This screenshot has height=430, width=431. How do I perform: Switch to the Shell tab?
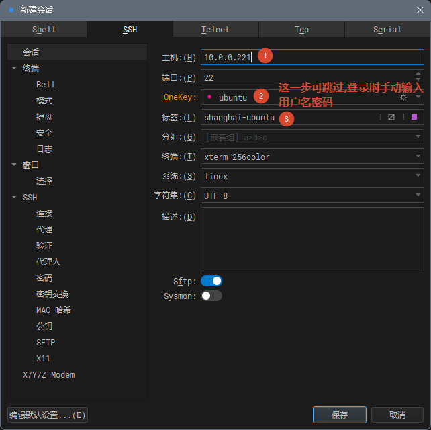[x=44, y=29]
